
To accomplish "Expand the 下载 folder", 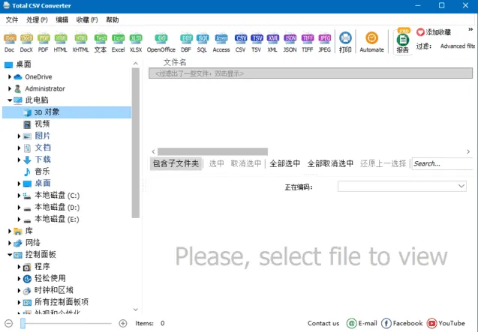I will [x=19, y=160].
